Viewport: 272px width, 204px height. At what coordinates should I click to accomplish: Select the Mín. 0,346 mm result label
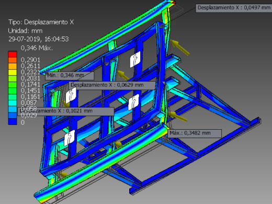point(70,76)
